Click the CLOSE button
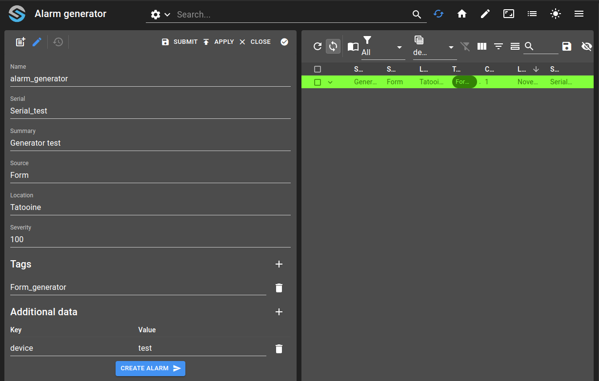The image size is (599, 381). 254,42
